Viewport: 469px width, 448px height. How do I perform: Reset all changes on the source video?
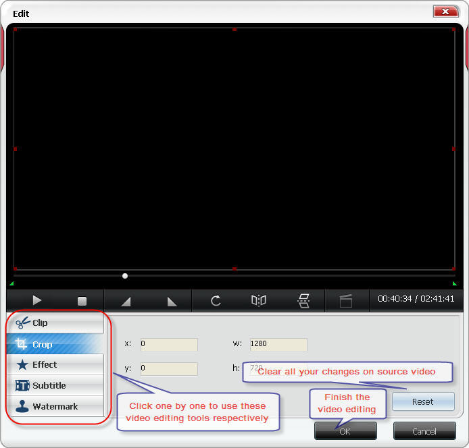coord(423,401)
